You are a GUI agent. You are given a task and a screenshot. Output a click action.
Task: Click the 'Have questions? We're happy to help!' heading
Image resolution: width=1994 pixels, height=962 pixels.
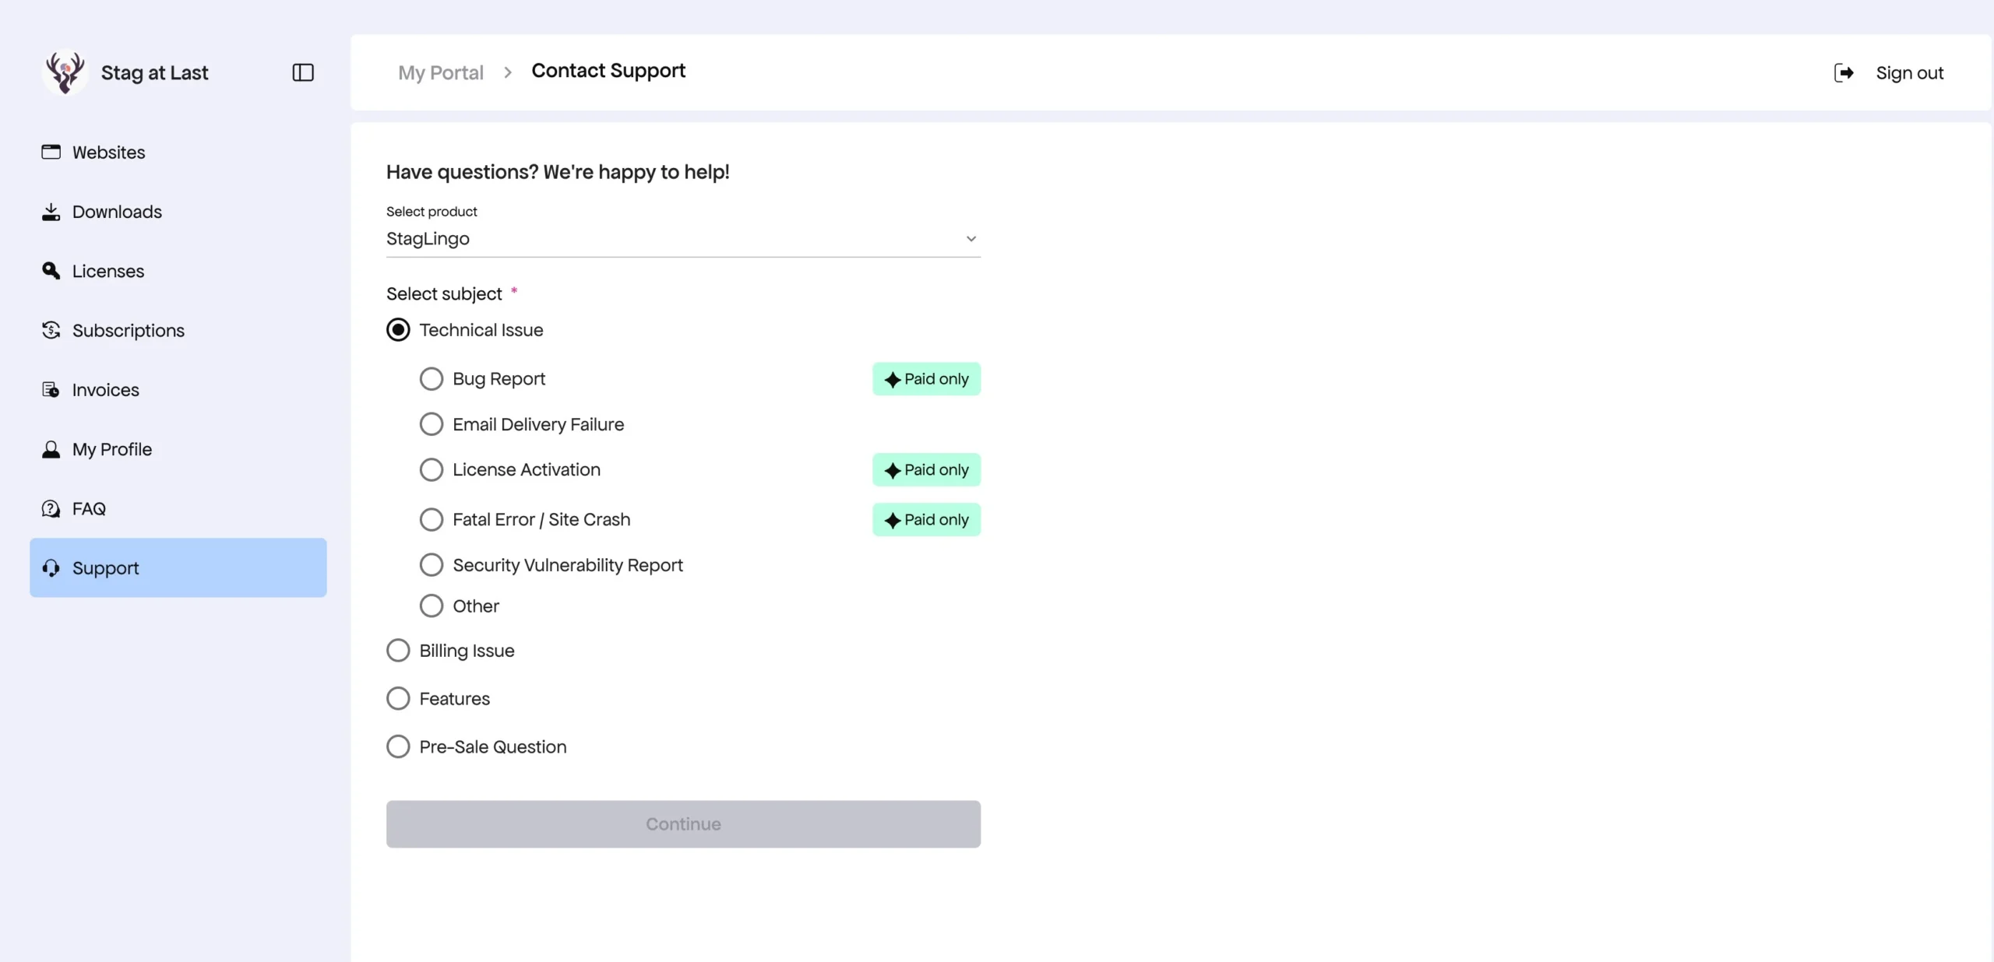coord(558,172)
